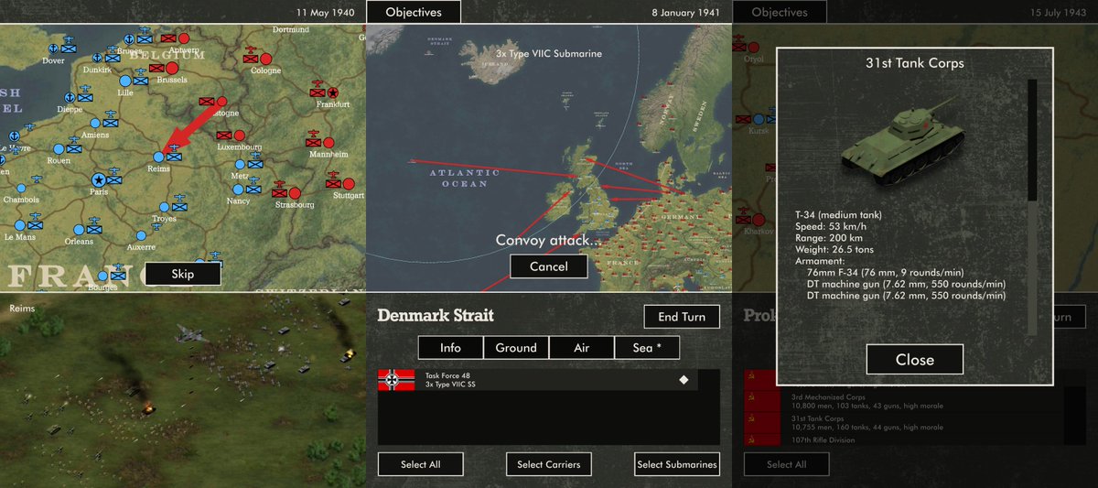This screenshot has width=1098, height=488.
Task: Click the red unit icon above Bastogne
Action: [205, 103]
